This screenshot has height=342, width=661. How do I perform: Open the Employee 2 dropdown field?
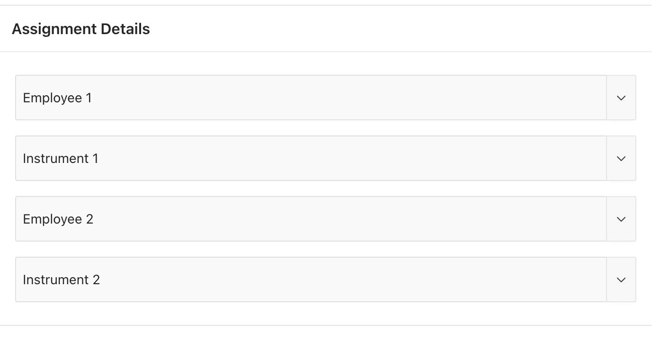click(311, 219)
